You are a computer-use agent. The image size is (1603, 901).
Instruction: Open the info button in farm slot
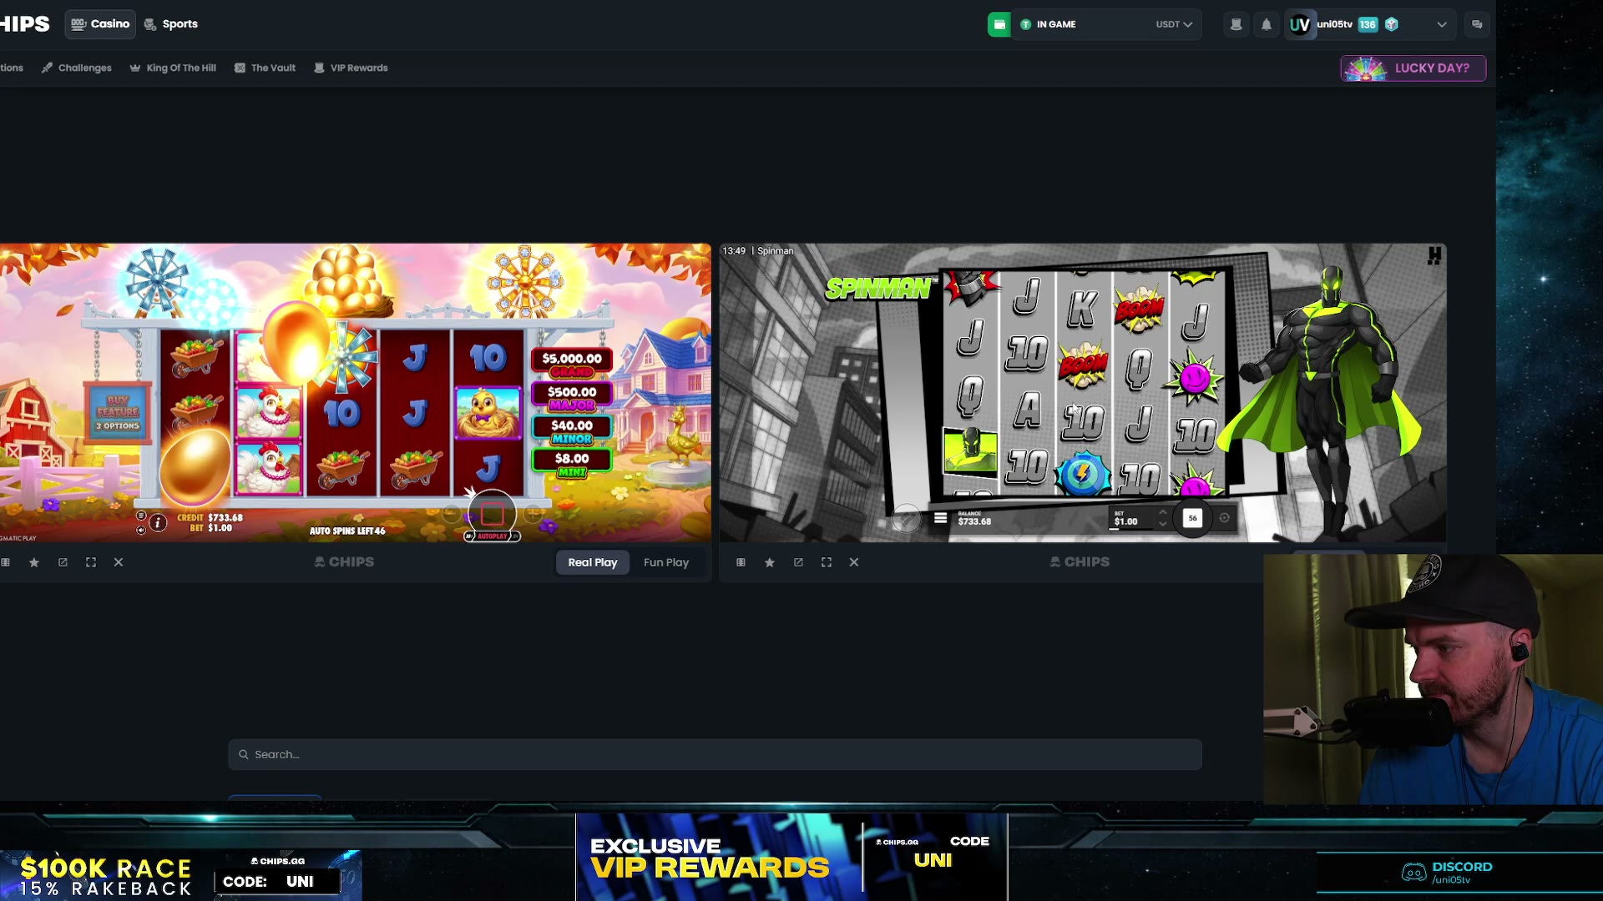click(x=158, y=522)
